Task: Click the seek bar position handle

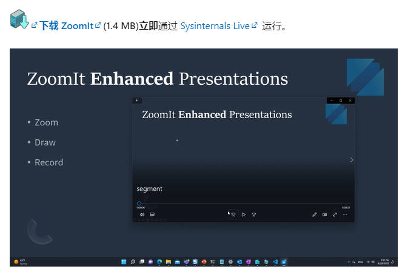Action: [139, 204]
